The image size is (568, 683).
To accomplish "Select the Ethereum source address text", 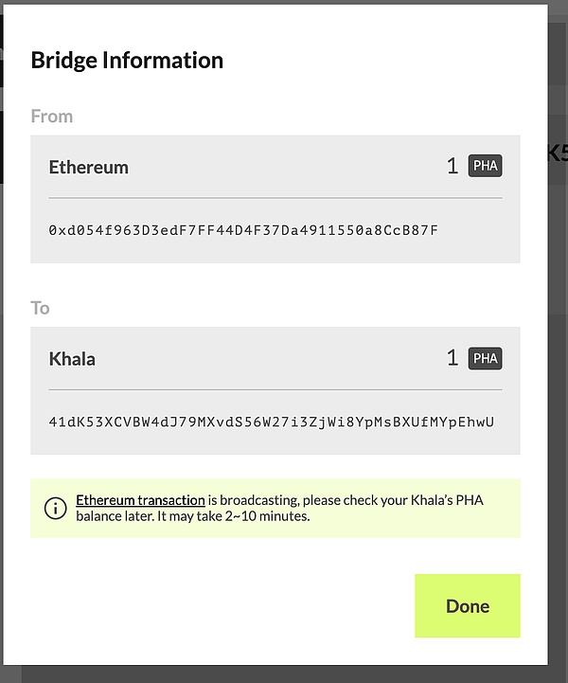I will [243, 230].
